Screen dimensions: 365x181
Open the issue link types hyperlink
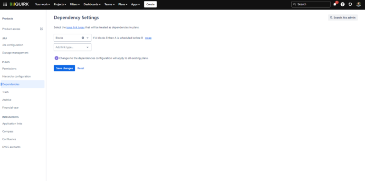[x=76, y=27]
